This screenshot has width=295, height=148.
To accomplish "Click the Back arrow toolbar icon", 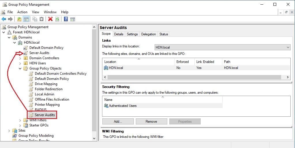I will click(4, 19).
